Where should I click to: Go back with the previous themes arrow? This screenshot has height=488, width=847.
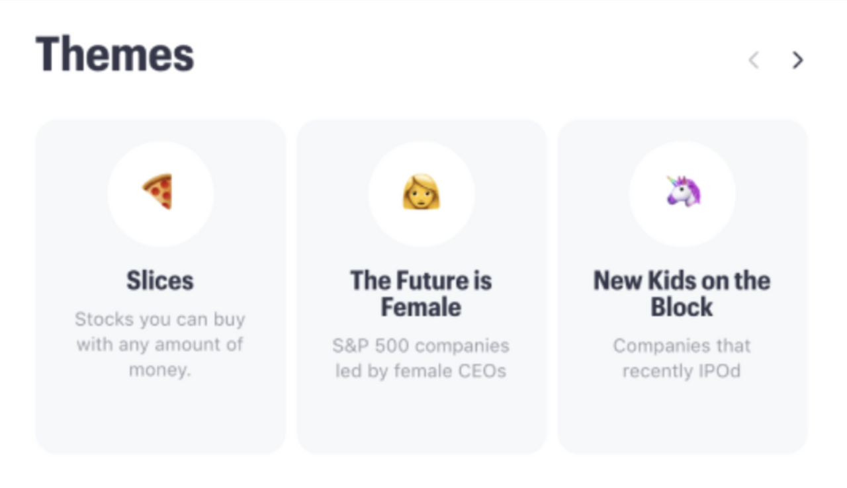tap(753, 60)
